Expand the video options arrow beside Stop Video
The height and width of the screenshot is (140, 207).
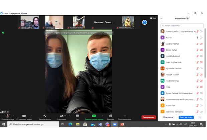pos(32,115)
